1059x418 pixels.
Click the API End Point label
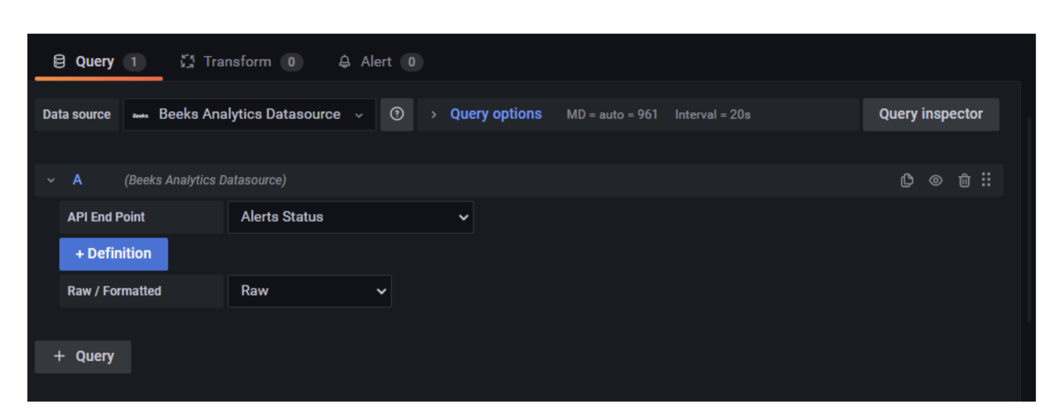click(x=141, y=217)
